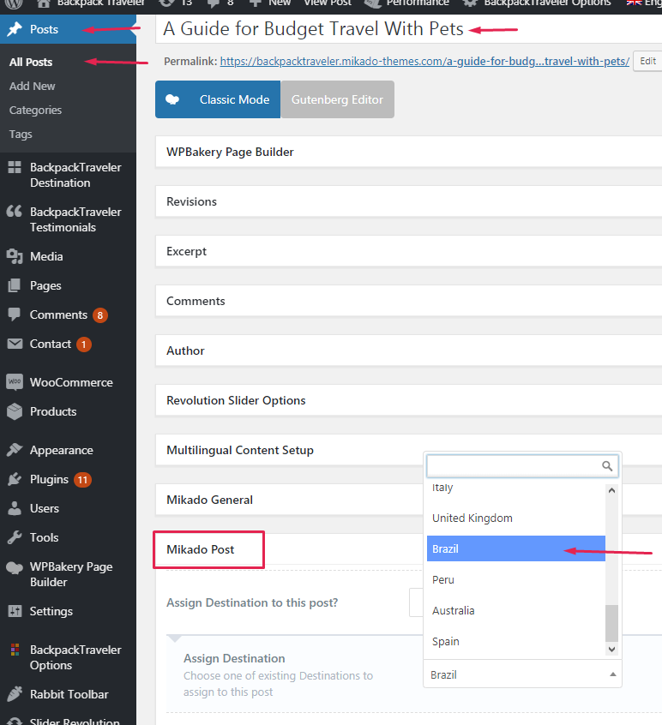
Task: Switch to Classic Mode editor
Action: [x=218, y=99]
